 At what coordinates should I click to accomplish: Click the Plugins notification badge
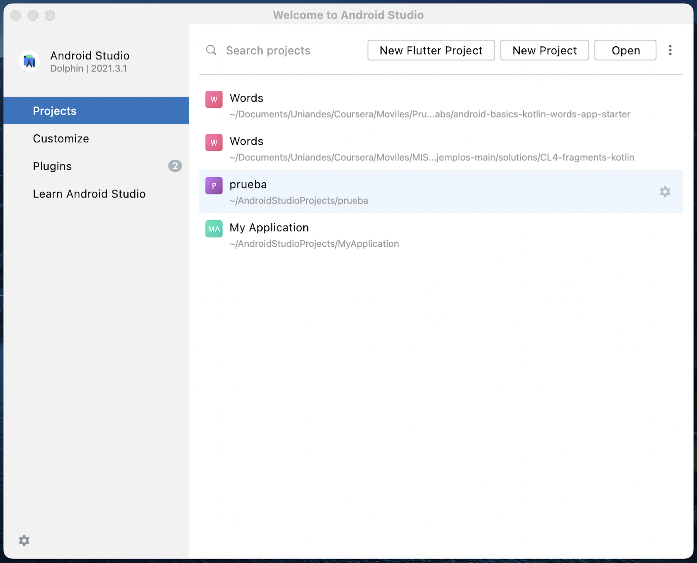point(175,166)
